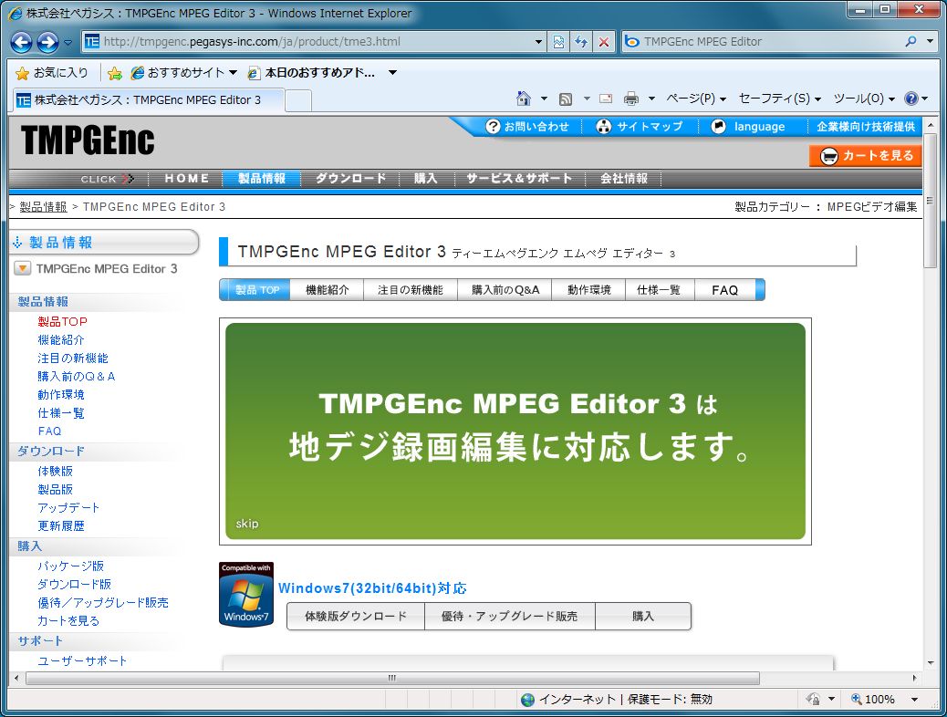Select the 株式会社ペガシス browser tab

(148, 100)
